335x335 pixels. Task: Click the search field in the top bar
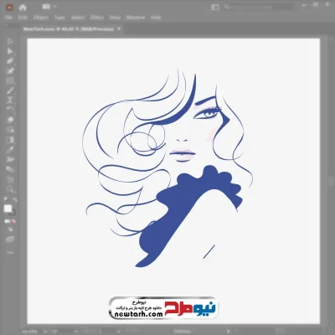[258, 8]
